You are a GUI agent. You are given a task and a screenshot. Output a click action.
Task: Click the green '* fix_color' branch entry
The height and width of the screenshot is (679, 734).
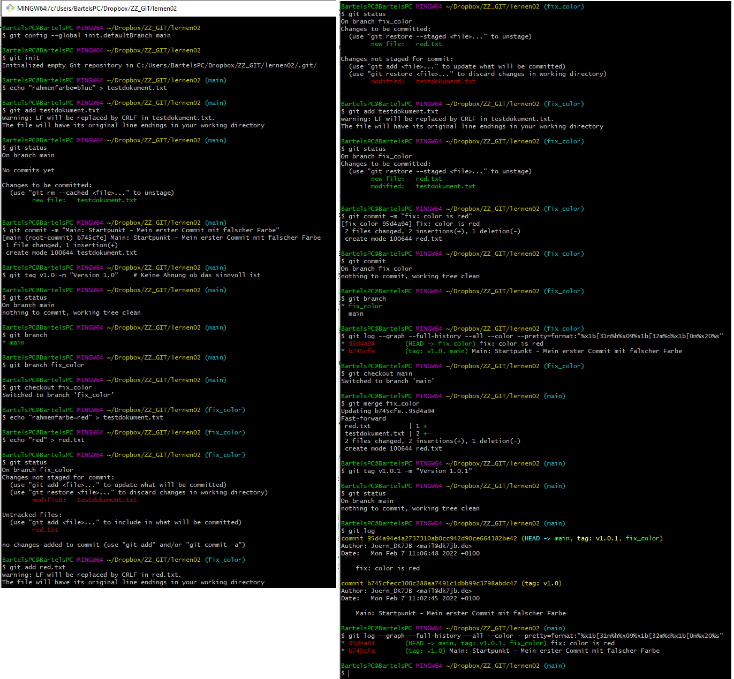coord(362,306)
